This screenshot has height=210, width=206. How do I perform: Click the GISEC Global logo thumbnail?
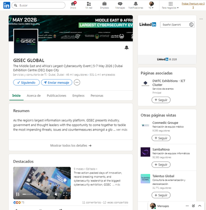click(26, 41)
